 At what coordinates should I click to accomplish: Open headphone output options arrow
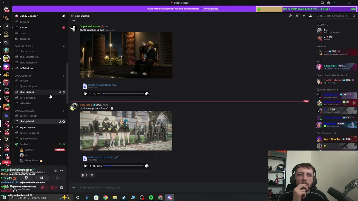point(56,188)
